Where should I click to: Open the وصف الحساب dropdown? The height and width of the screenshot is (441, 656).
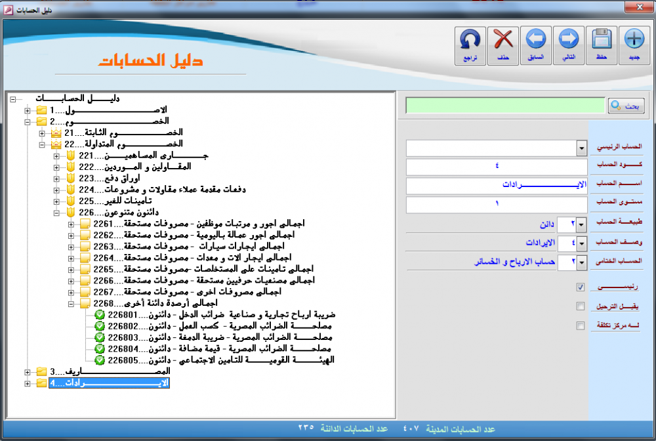[x=581, y=243]
